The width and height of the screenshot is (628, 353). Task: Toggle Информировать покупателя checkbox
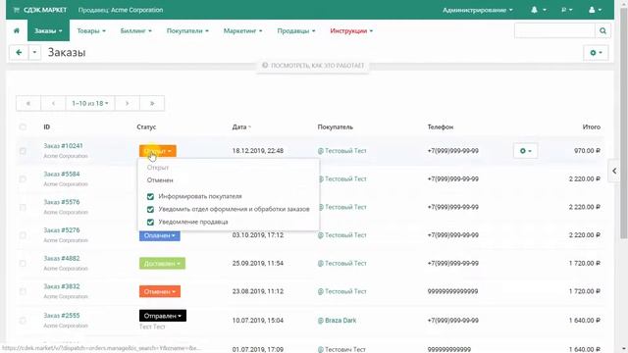(150, 196)
